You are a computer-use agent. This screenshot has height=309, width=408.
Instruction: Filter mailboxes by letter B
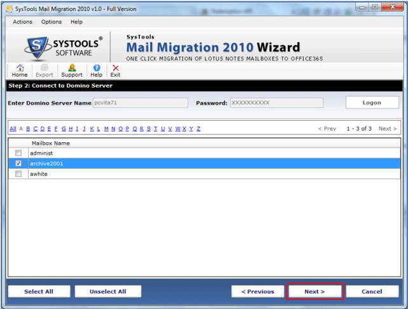click(28, 129)
